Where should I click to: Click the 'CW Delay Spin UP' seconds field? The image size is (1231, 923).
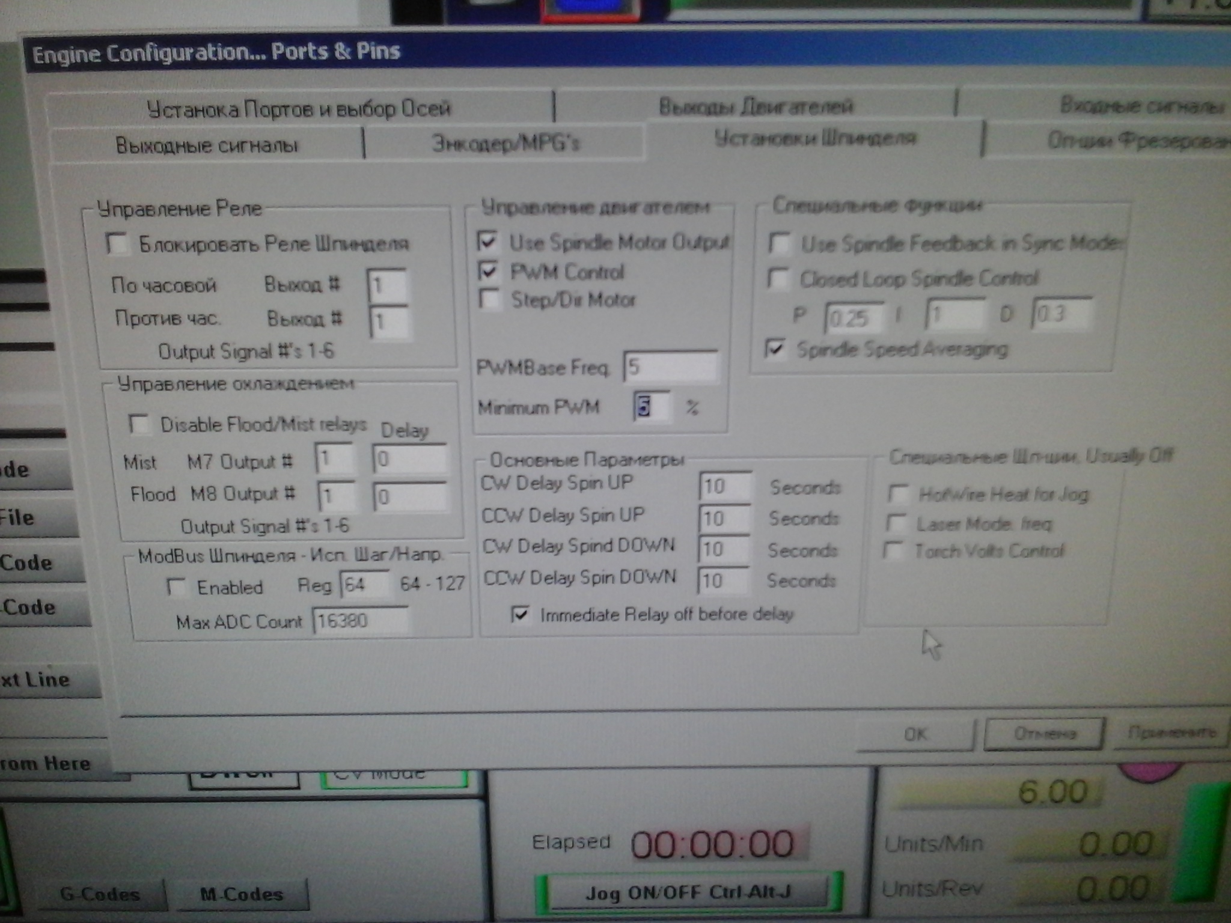click(x=724, y=486)
